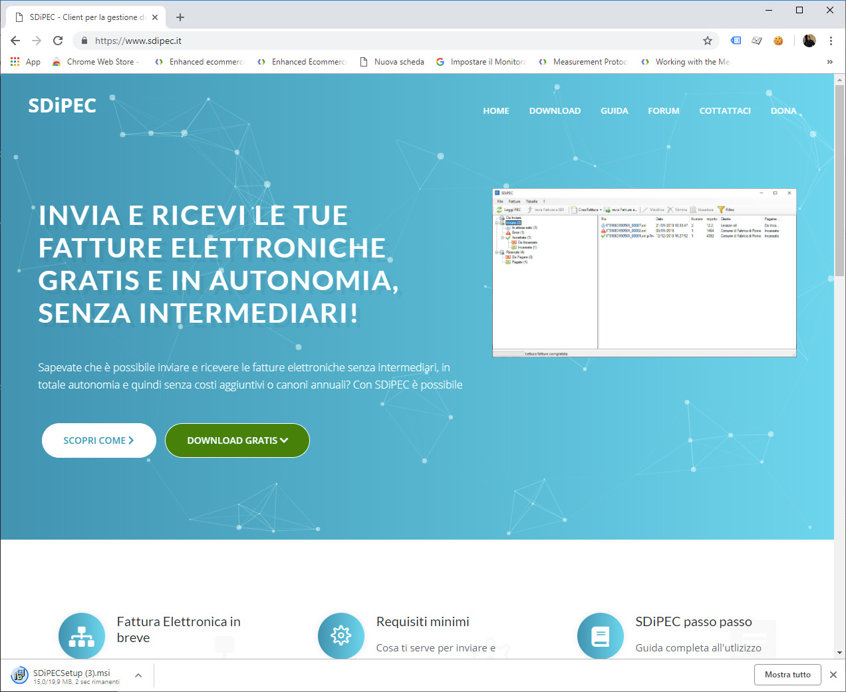The image size is (846, 692).
Task: Expand the DOWNLOAD GRATIS dropdown button
Action: (237, 440)
